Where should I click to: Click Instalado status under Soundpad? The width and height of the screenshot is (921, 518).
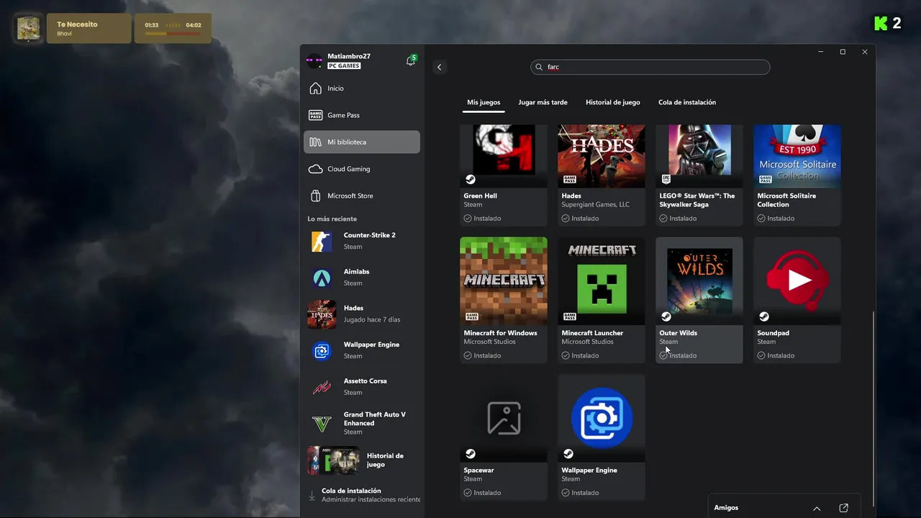tap(776, 355)
